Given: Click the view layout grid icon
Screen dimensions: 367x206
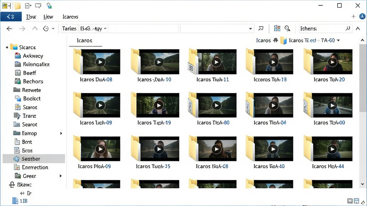Looking at the screenshot, I should tap(277, 28).
